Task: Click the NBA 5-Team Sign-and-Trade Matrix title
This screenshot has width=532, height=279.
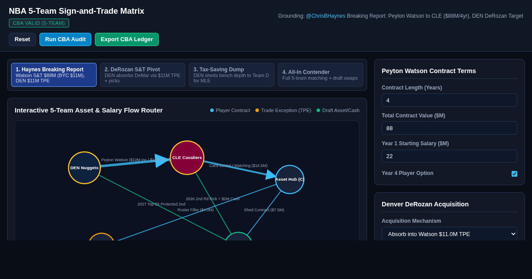Action: [x=77, y=11]
